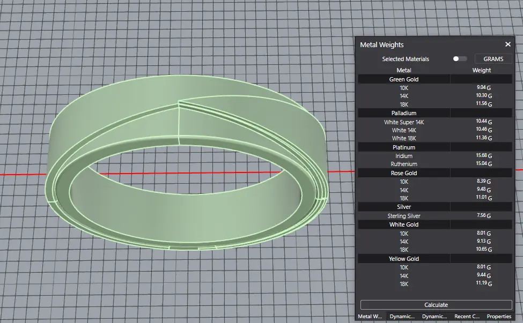Click the Metal column header
Image resolution: width=523 pixels, height=323 pixels.
coord(404,70)
